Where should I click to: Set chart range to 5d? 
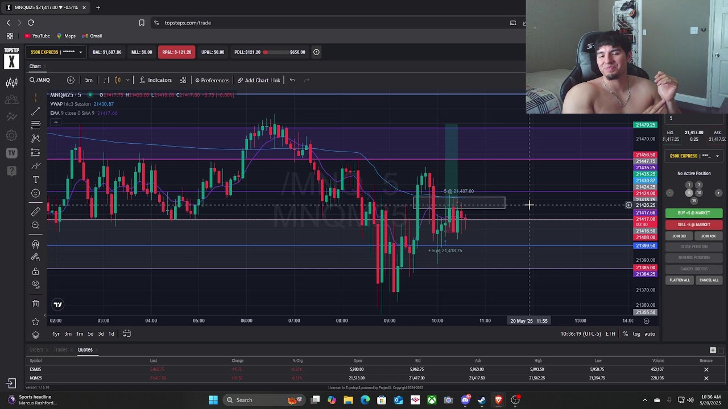[90, 333]
